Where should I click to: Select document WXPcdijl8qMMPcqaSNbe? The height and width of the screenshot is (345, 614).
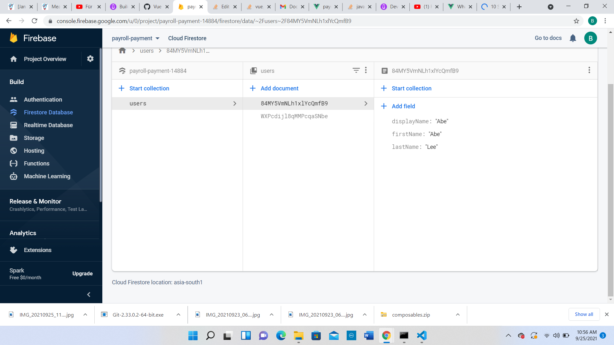click(294, 116)
